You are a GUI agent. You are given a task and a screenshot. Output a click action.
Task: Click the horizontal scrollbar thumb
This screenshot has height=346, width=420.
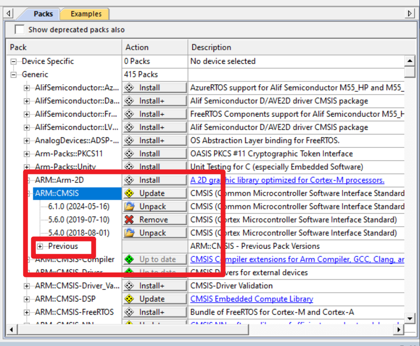tap(133, 330)
